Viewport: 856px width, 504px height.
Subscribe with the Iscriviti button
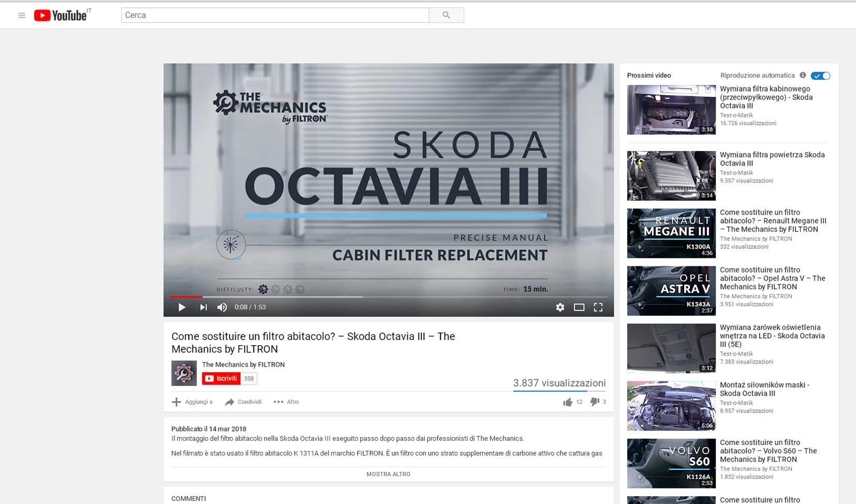click(x=221, y=378)
